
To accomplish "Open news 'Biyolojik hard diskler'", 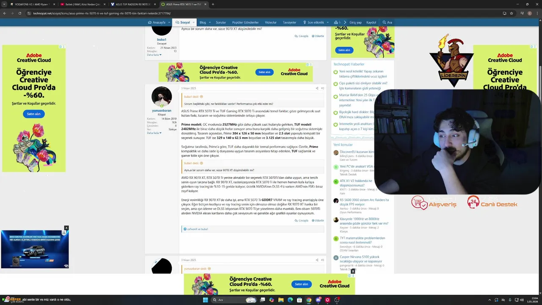I will [357, 114].
